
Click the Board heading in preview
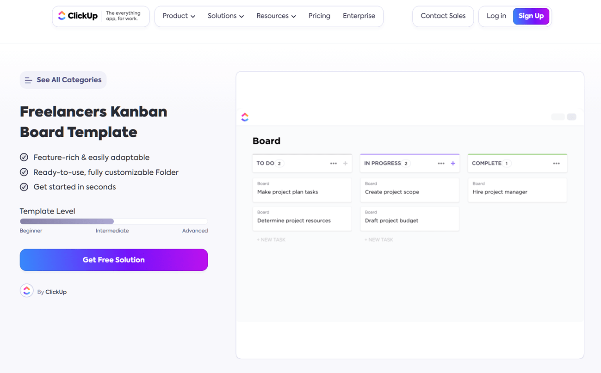pyautogui.click(x=266, y=141)
